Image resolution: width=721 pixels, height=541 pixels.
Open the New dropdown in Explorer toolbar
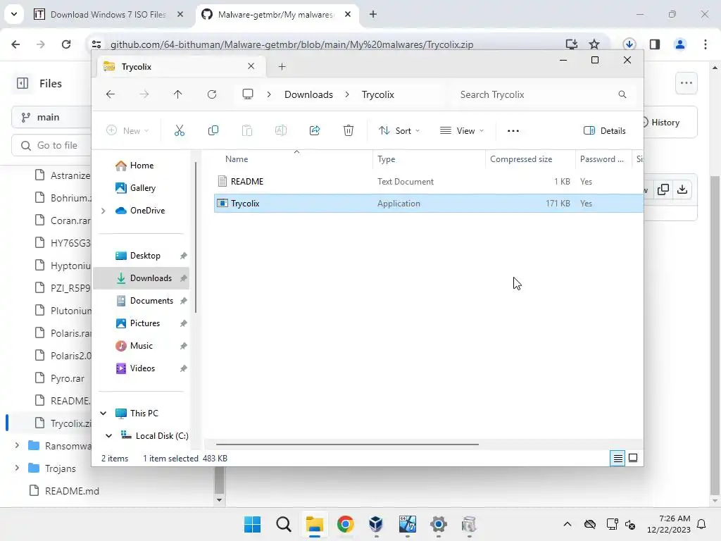point(127,130)
